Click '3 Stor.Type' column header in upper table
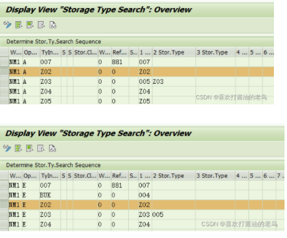Viewport: 287px width, 238px height. tap(215, 52)
